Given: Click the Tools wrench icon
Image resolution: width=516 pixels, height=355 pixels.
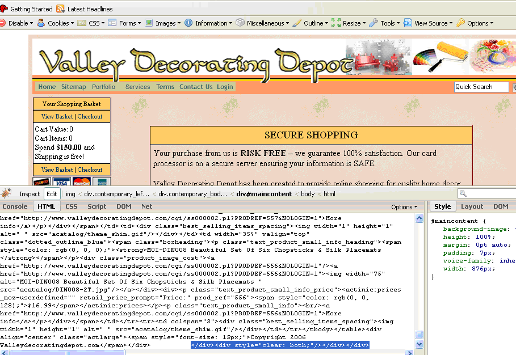Looking at the screenshot, I should 373,23.
